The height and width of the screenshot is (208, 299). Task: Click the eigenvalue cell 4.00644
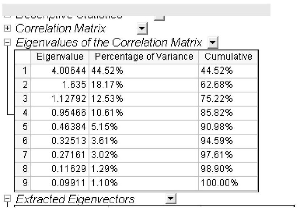[x=60, y=71]
